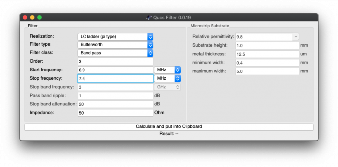Maximize window with green button

(40, 18)
